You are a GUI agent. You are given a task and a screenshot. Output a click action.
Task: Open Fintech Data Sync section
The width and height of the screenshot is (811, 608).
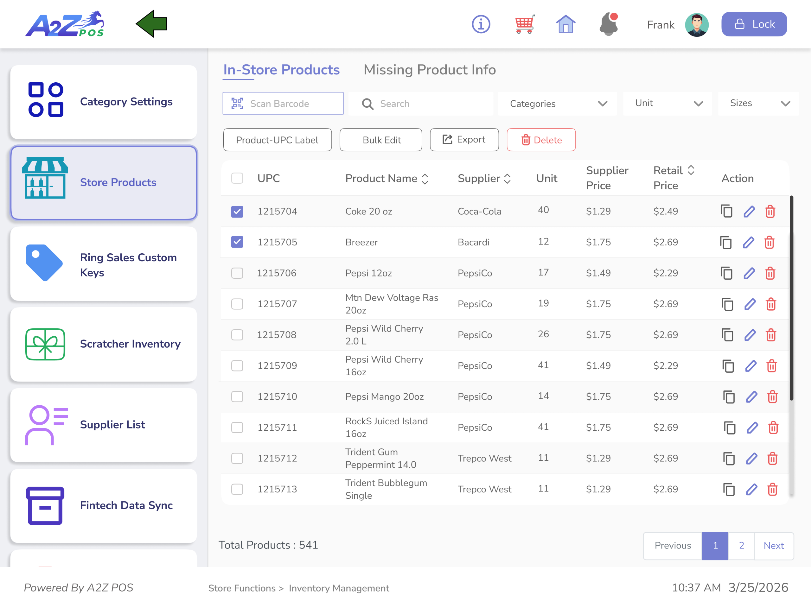click(x=104, y=506)
